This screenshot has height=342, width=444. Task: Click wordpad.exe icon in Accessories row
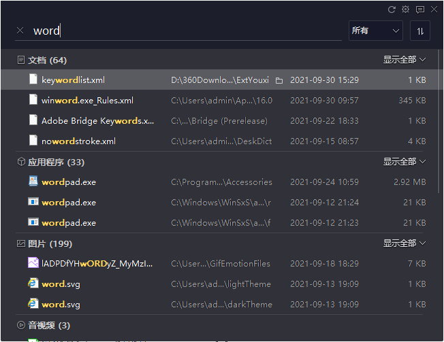tap(33, 181)
